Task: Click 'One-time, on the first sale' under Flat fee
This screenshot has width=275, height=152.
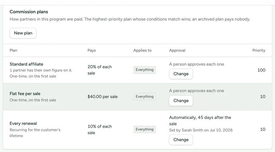Action: coord(33,100)
